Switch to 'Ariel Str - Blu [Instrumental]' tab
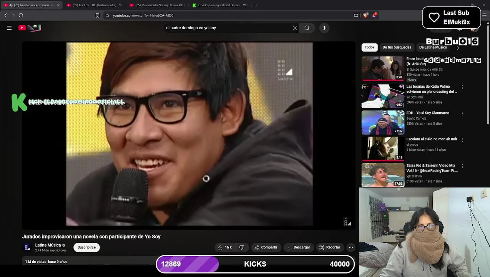 tap(94, 5)
